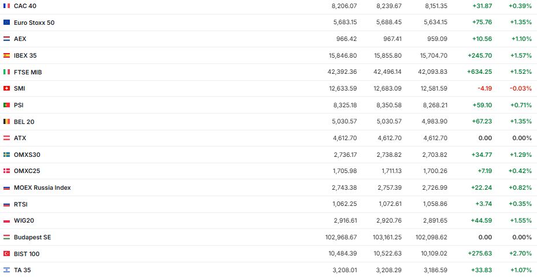Screen dimensions: 537x278
Task: Go to the Budapest SE index page
Action: pyautogui.click(x=32, y=237)
